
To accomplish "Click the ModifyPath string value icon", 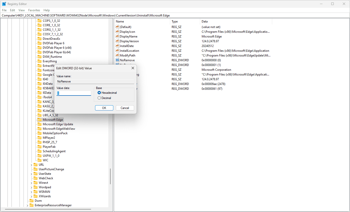I will (117, 55).
